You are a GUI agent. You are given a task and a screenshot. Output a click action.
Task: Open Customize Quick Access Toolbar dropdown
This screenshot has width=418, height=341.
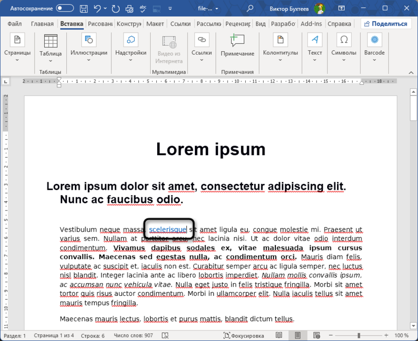coord(170,9)
